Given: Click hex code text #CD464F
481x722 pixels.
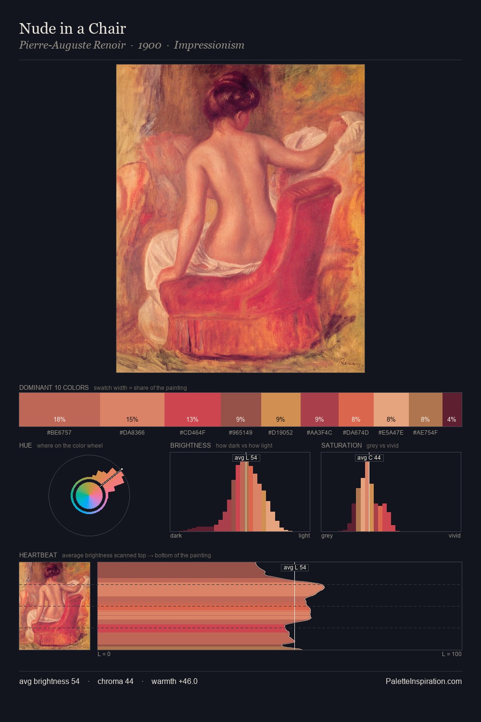Looking at the screenshot, I should [192, 432].
